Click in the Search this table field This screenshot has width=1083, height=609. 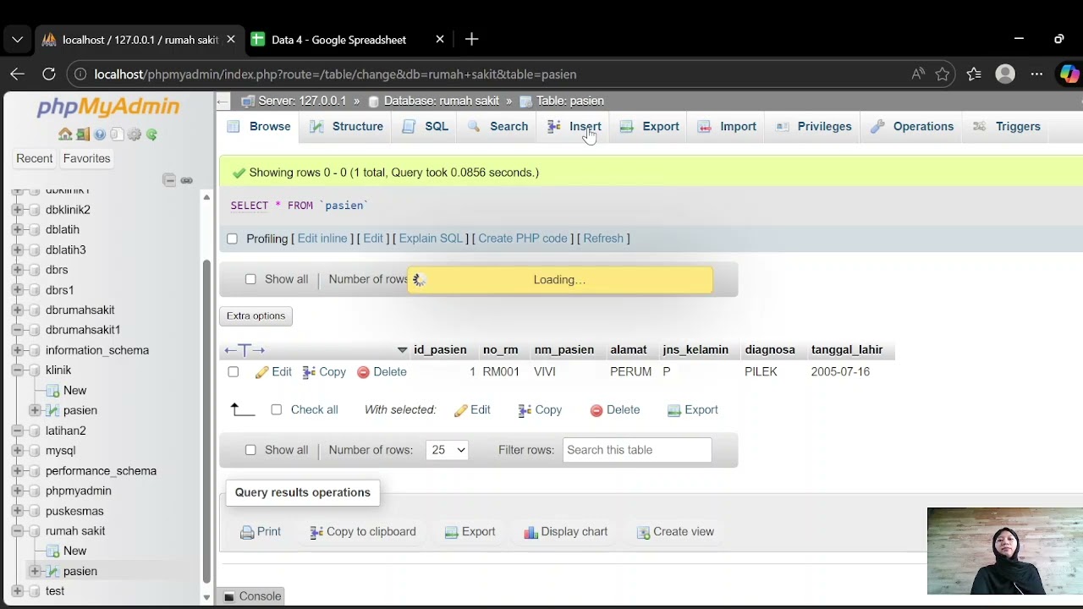coord(637,450)
